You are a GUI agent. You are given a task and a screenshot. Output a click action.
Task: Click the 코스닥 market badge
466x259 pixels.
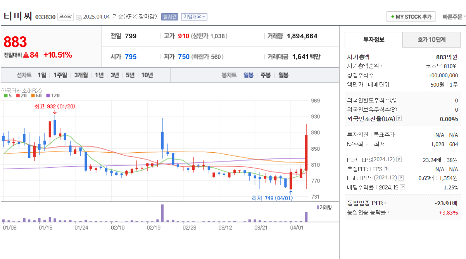point(65,17)
